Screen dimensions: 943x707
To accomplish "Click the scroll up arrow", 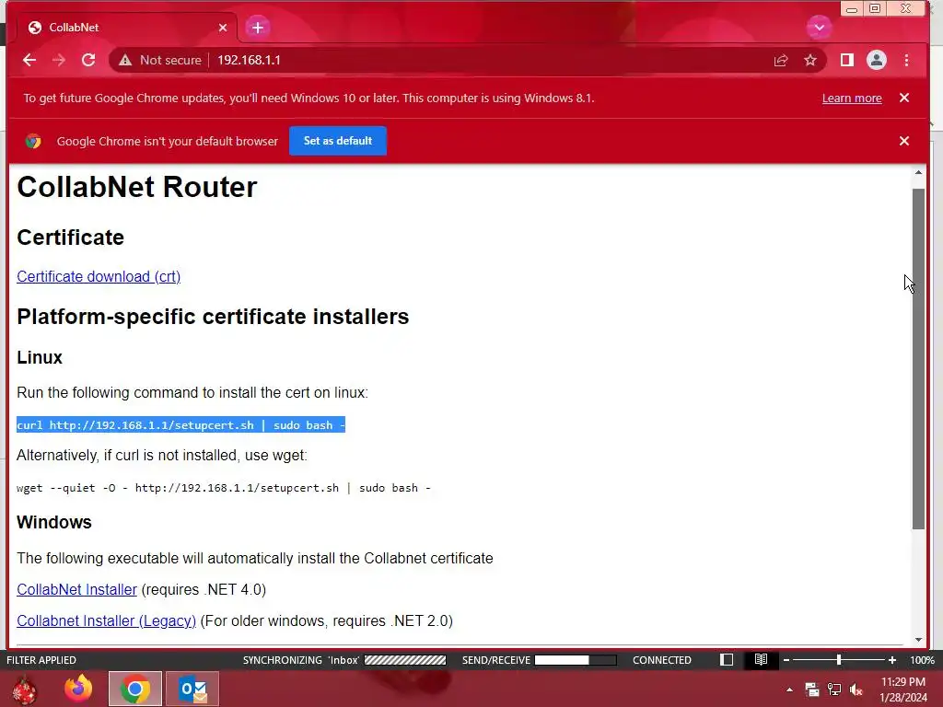I will 918,172.
